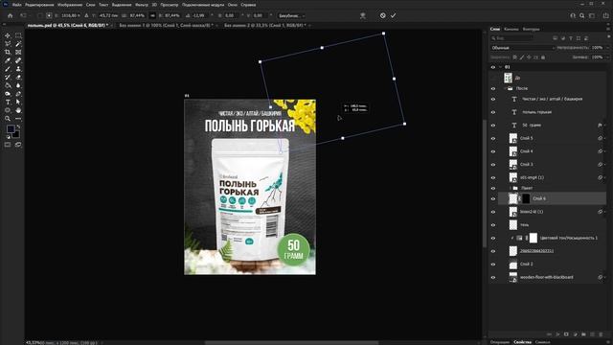The width and height of the screenshot is (613, 345).
Task: Hide the Слой 6 layer
Action: (x=493, y=198)
